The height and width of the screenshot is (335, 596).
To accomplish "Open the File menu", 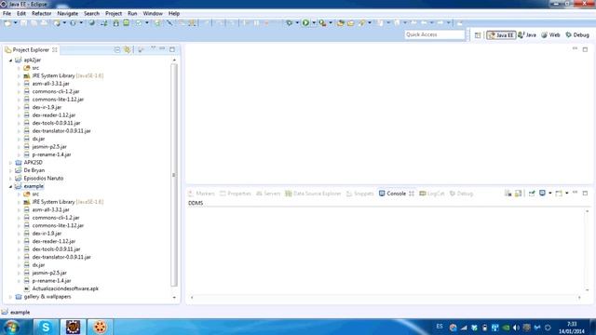I will pyautogui.click(x=7, y=13).
